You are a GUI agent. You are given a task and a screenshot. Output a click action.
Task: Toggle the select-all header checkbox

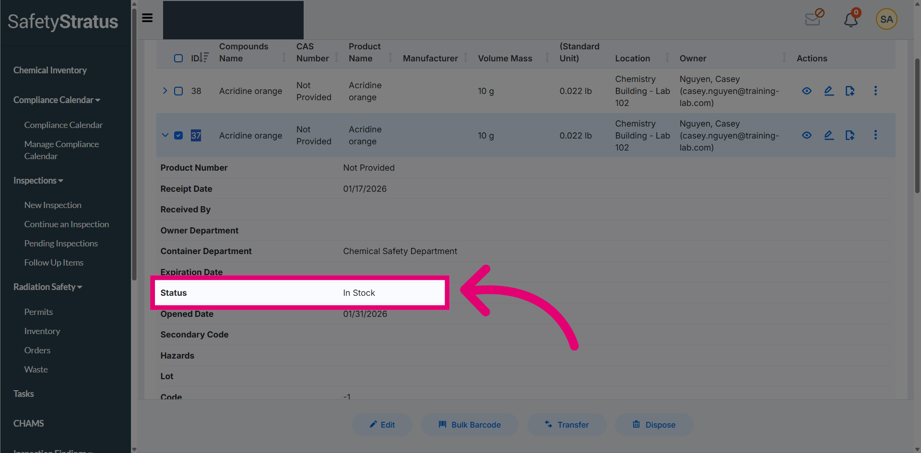tap(178, 58)
